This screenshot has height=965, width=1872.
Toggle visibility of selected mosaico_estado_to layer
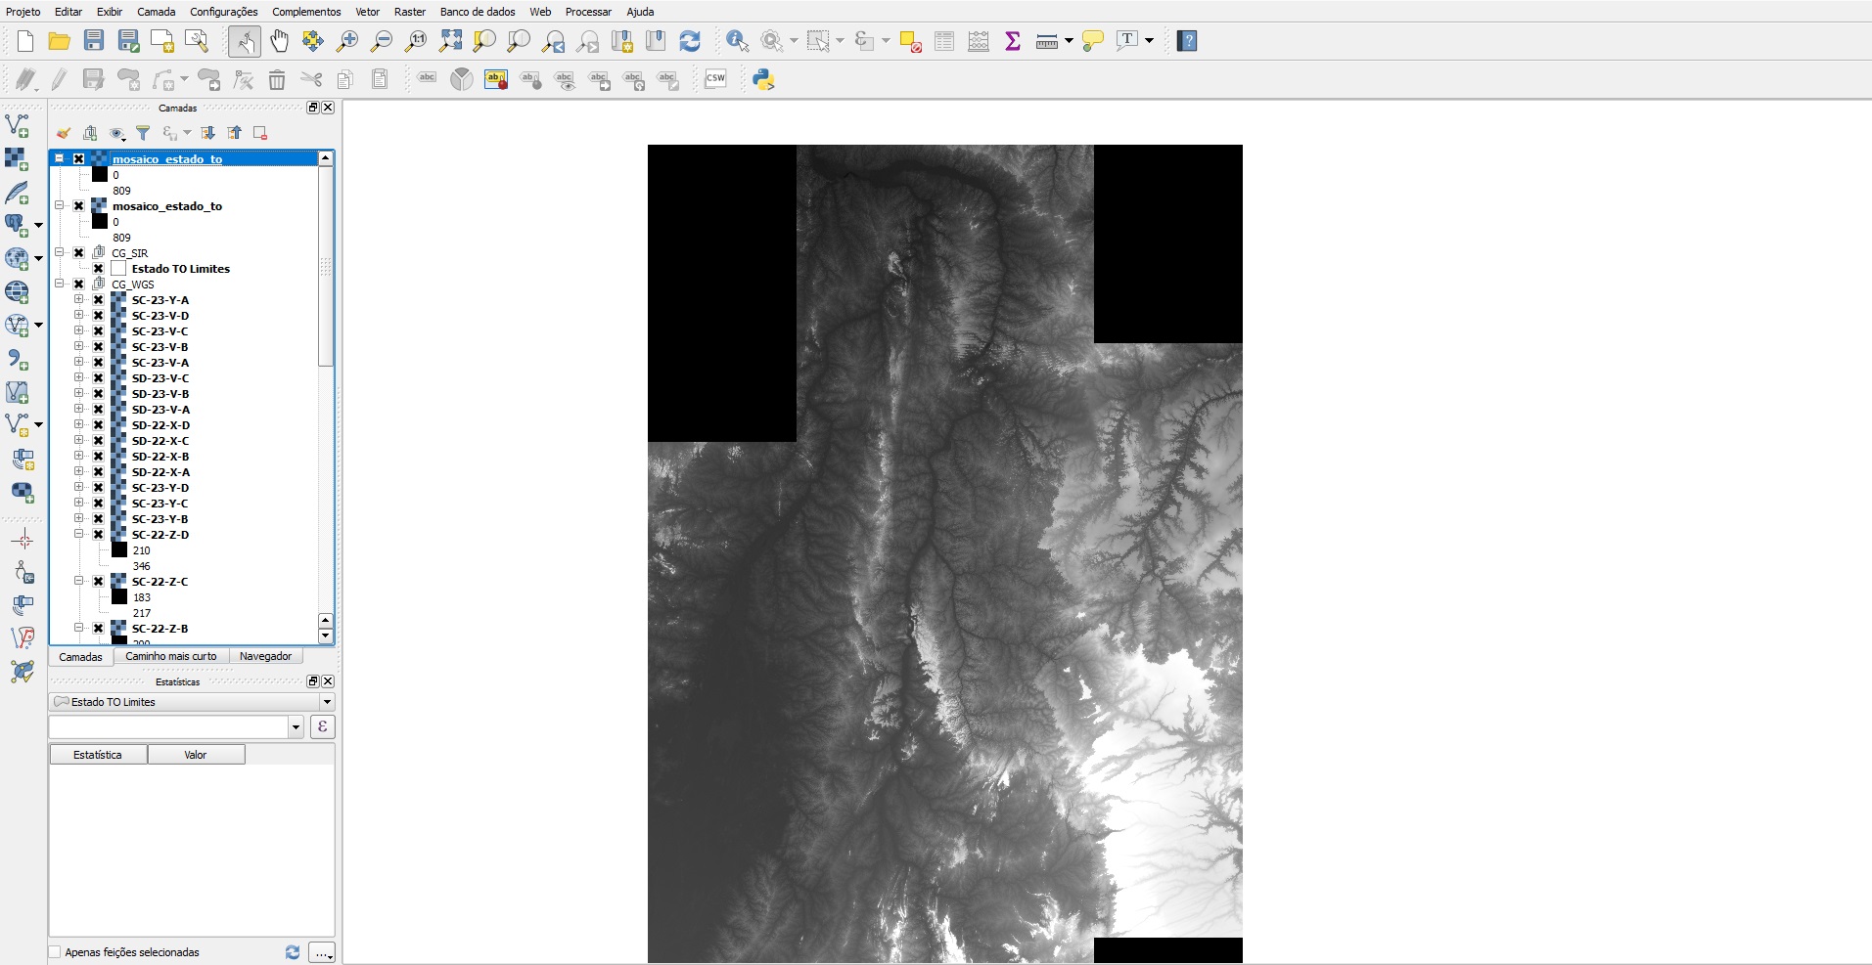[79, 158]
